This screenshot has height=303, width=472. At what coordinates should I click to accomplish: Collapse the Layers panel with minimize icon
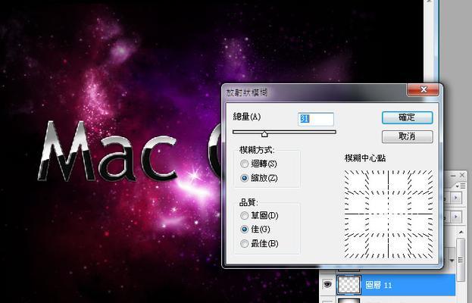[x=453, y=175]
